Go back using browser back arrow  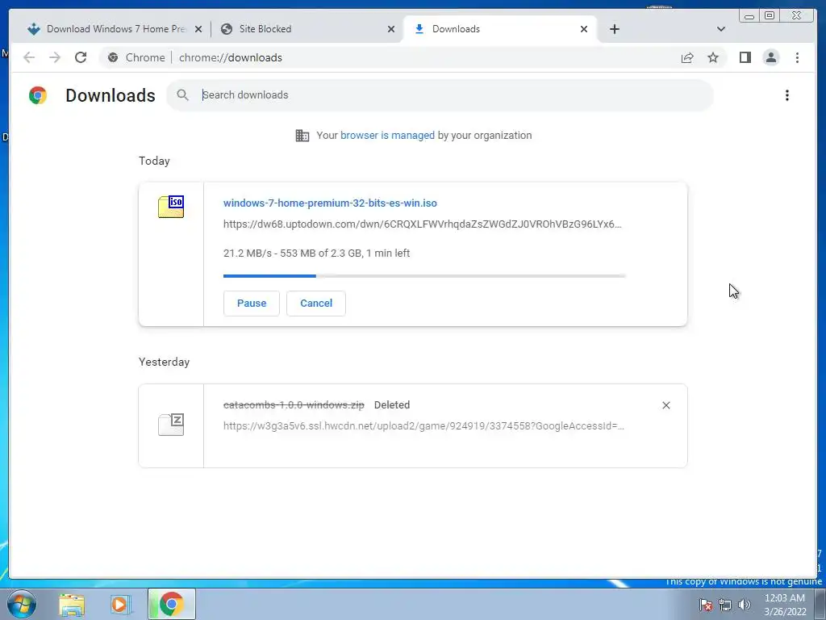point(29,57)
